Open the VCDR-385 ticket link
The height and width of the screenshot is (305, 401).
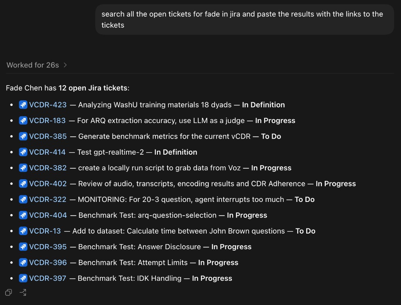(48, 136)
